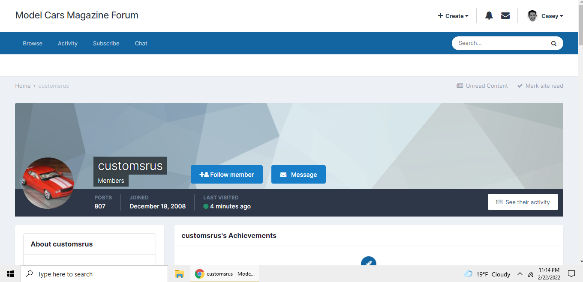This screenshot has width=583, height=282.
Task: Open the Chat menu item
Action: point(141,43)
